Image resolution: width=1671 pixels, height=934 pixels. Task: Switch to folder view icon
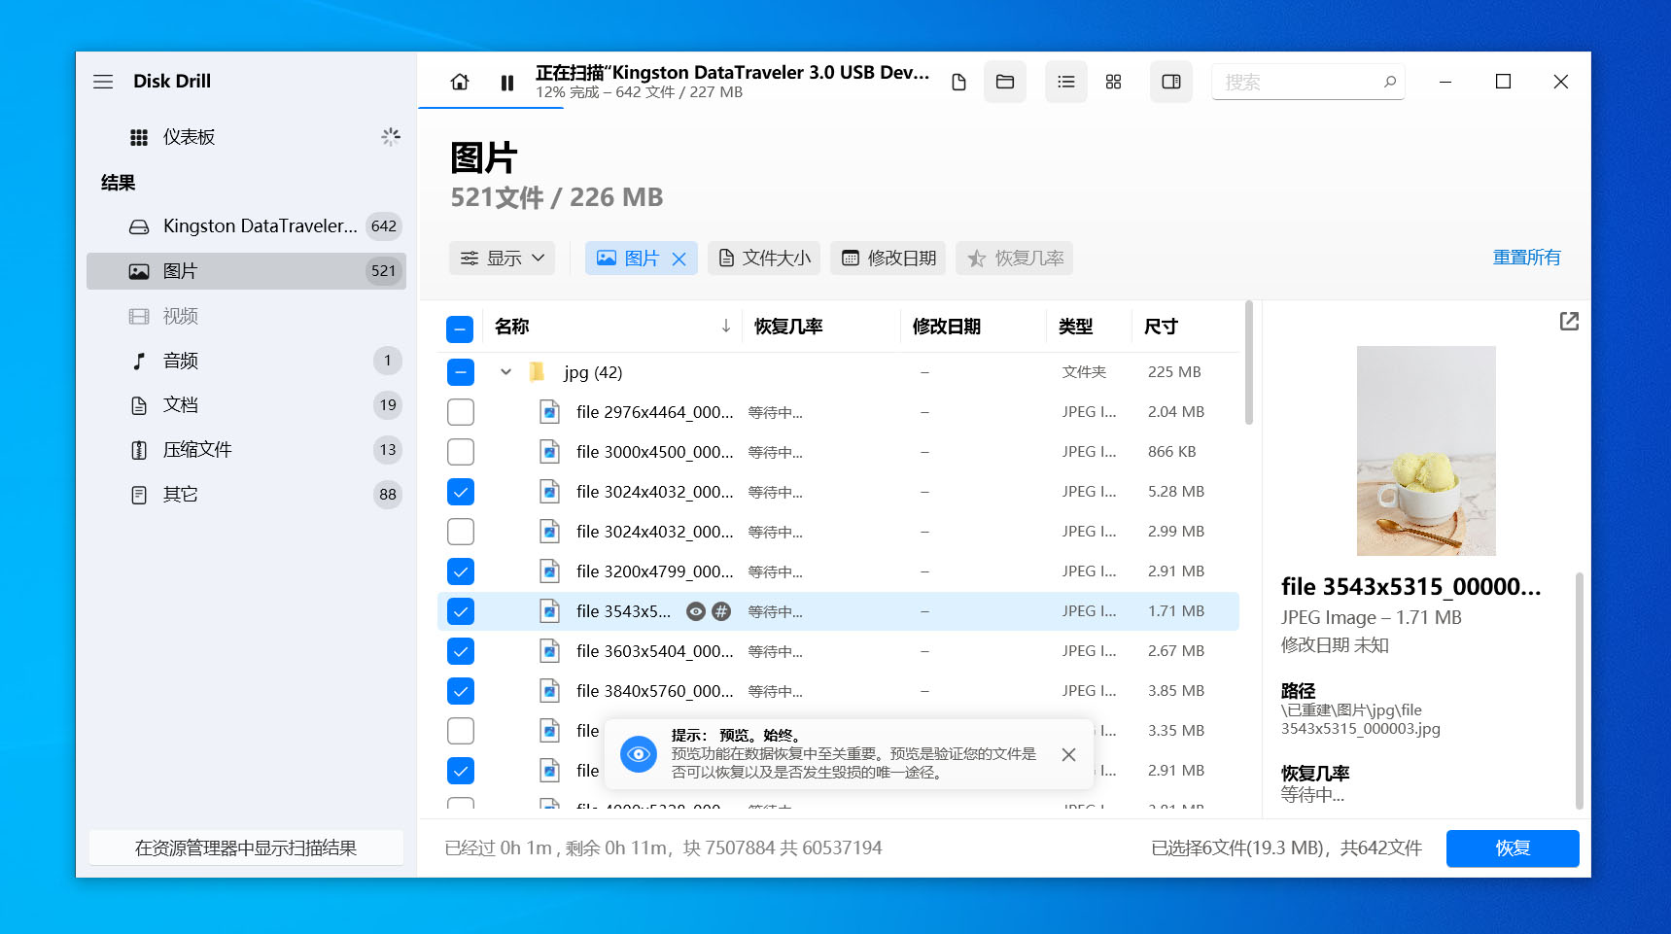(1005, 82)
